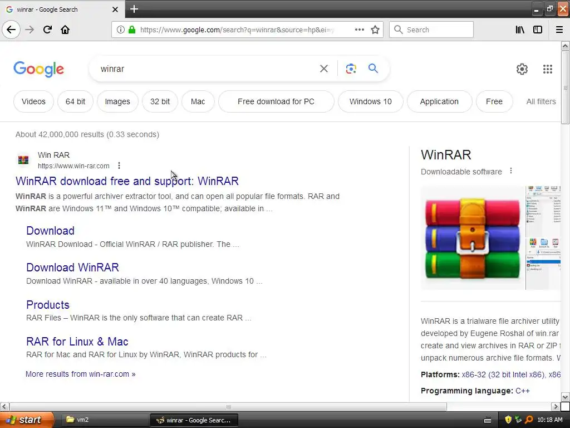Select winrar - Google Search taskbar button
Screen dimensions: 570x428
[x=194, y=420]
